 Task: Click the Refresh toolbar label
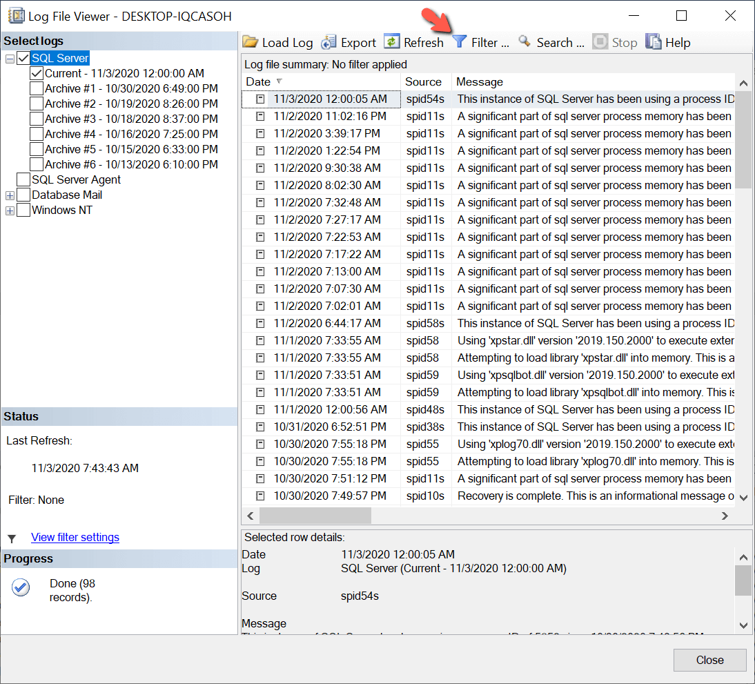click(424, 42)
